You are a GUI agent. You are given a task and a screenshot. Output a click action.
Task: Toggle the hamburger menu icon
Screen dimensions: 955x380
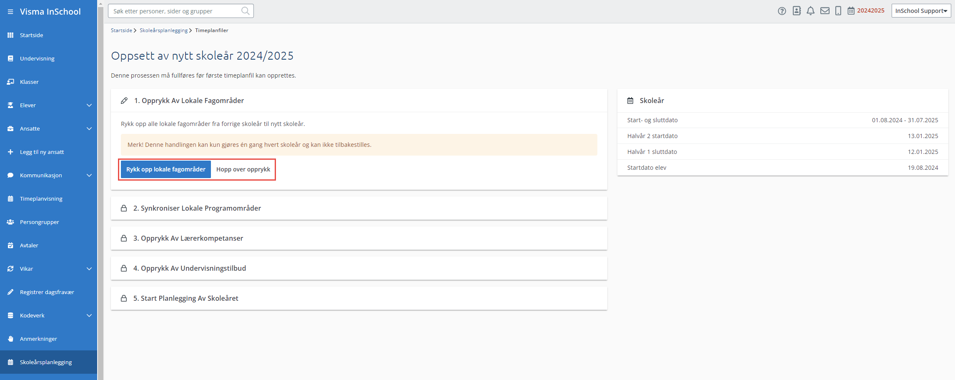(x=10, y=12)
